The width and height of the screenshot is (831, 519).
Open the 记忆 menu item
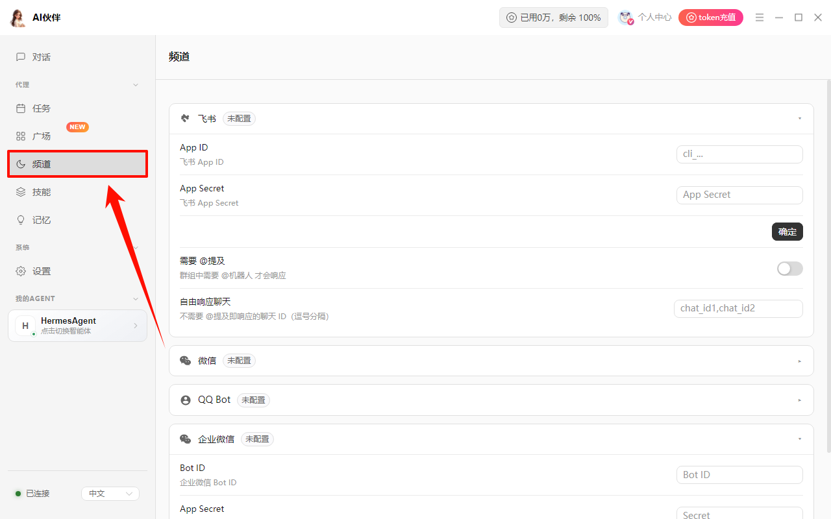point(78,220)
